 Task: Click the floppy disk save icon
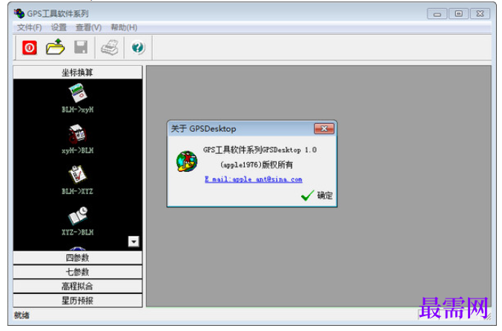tap(81, 47)
